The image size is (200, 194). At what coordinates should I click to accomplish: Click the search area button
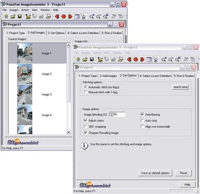(180, 87)
